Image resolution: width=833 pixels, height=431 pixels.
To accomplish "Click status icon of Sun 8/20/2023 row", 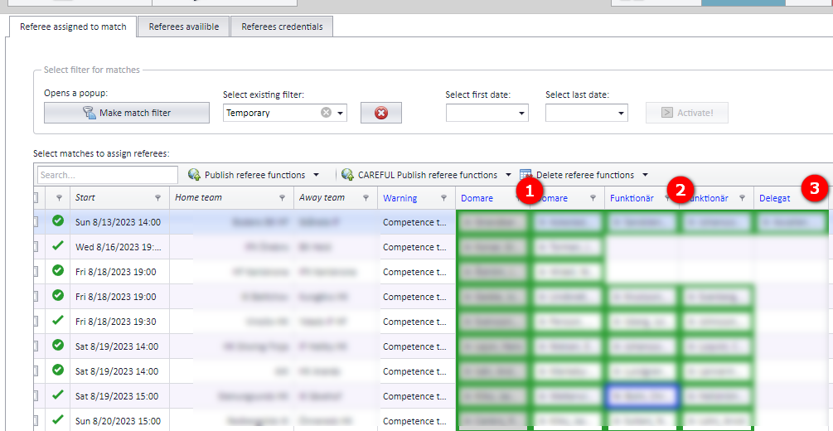I will 58,419.
